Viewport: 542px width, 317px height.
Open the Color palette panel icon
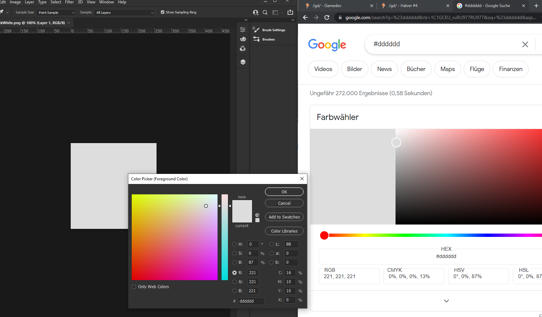243,39
